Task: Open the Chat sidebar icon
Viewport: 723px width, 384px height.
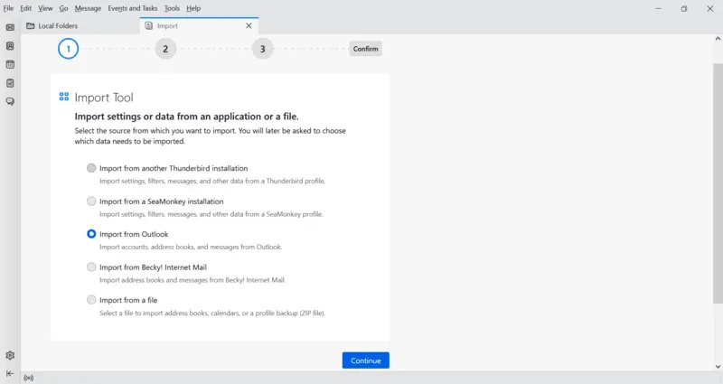Action: (10, 101)
